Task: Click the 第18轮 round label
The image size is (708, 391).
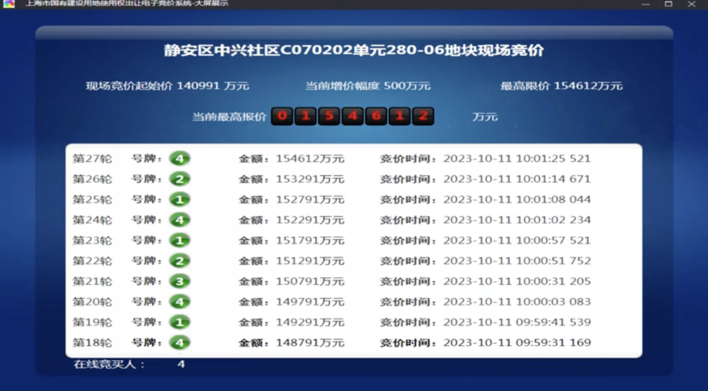Action: pyautogui.click(x=92, y=342)
